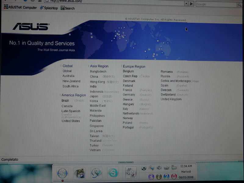Open the Pidgin chat dock icon
This screenshot has height=183, width=244.
click(x=96, y=173)
